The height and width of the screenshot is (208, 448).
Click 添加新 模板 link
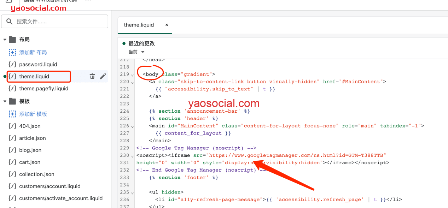point(33,114)
